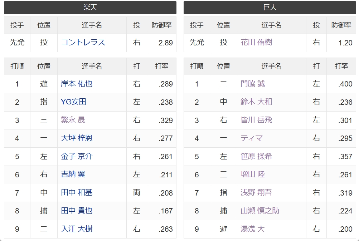Image resolution: width=359 pixels, height=241 pixels.
Task: Open player link 花田 侑樹
Action: coord(256,43)
